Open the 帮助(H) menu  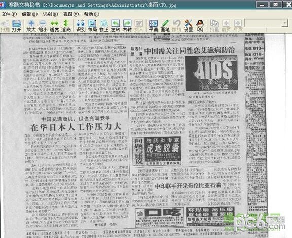coord(91,14)
